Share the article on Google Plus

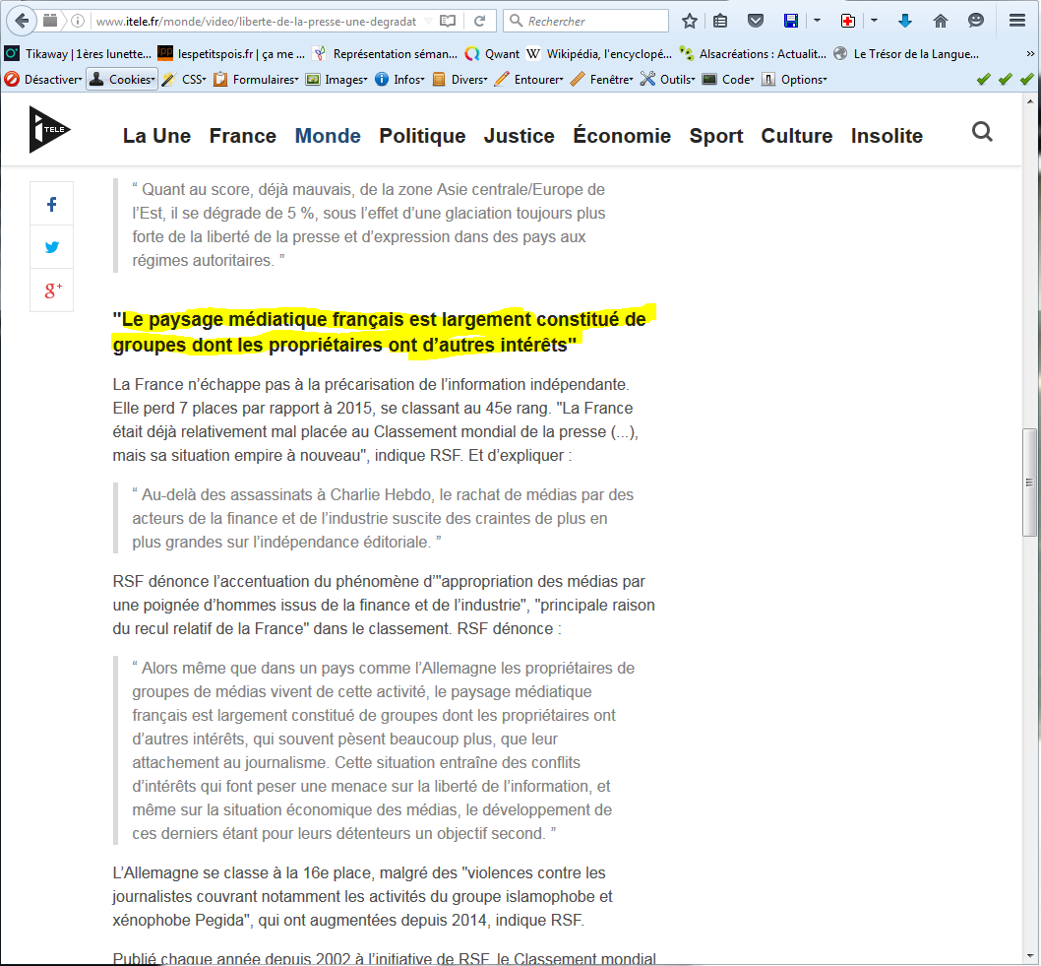pos(52,290)
